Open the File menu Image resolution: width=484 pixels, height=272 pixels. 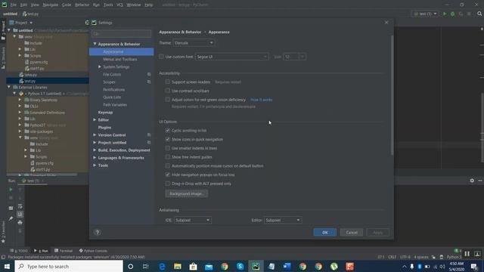pos(14,5)
